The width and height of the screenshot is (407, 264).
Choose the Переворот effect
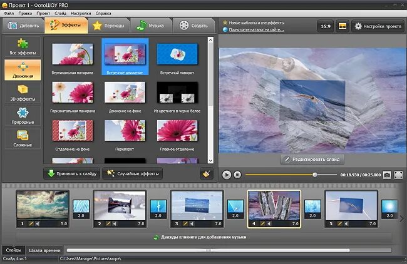125,134
